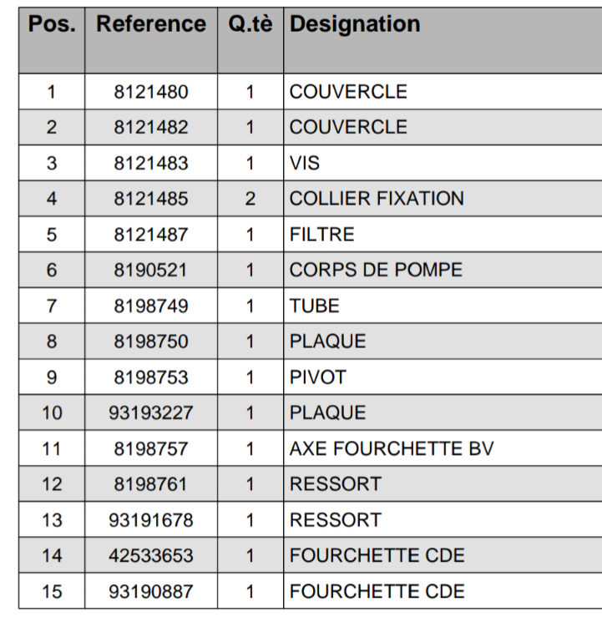Click the Designation column header
The height and width of the screenshot is (627, 602).
355,25
